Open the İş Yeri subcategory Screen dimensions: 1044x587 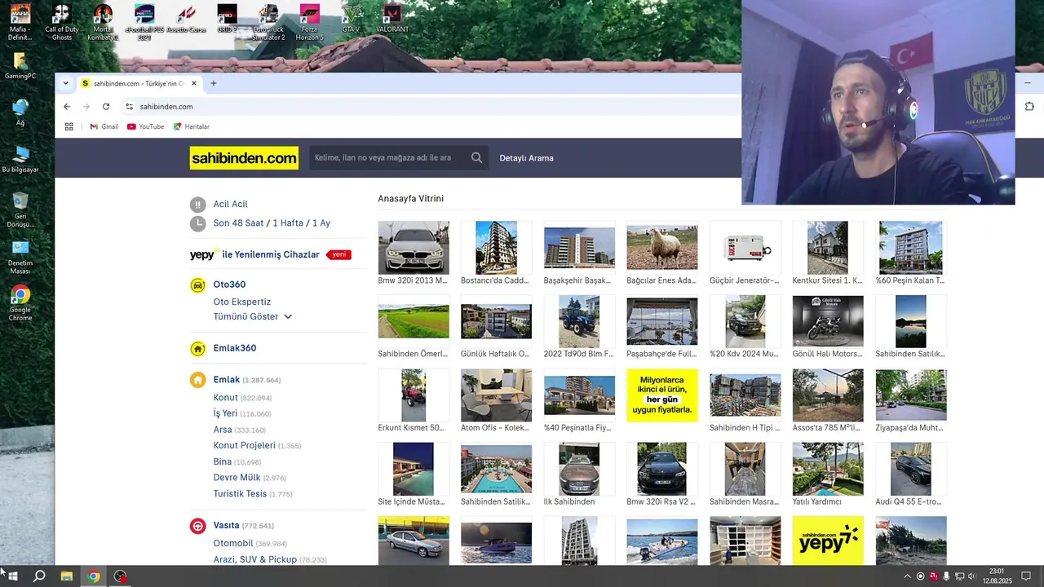225,413
